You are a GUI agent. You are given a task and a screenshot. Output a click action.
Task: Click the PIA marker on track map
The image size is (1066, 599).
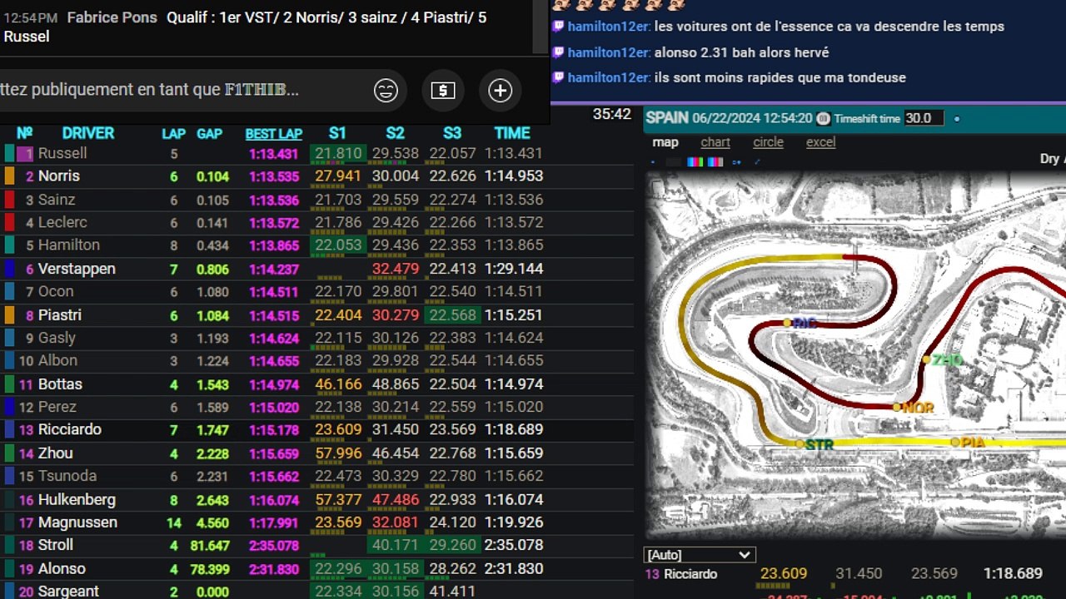969,443
